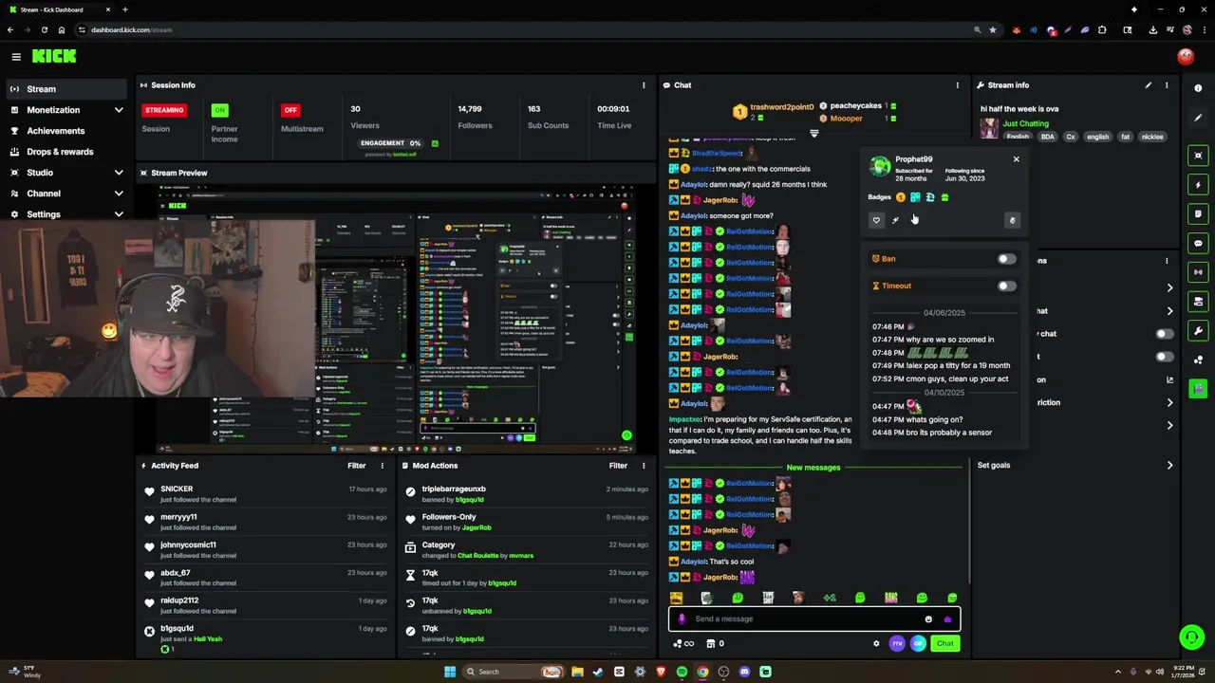Click the pin icon on Prophet99 card
Viewport: 1215px width, 683px height.
coord(895,220)
